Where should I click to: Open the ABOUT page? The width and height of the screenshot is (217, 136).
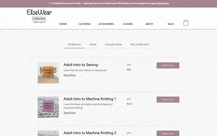click(149, 24)
